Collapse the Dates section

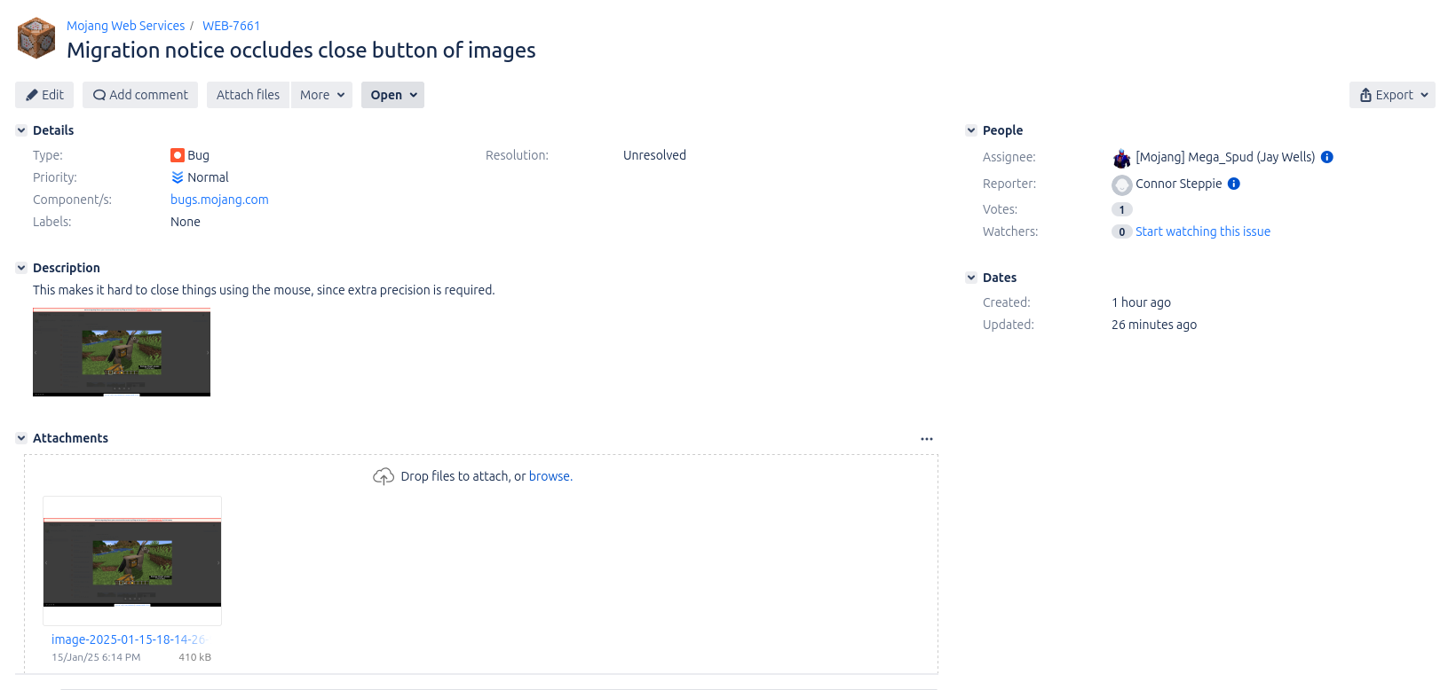[971, 278]
